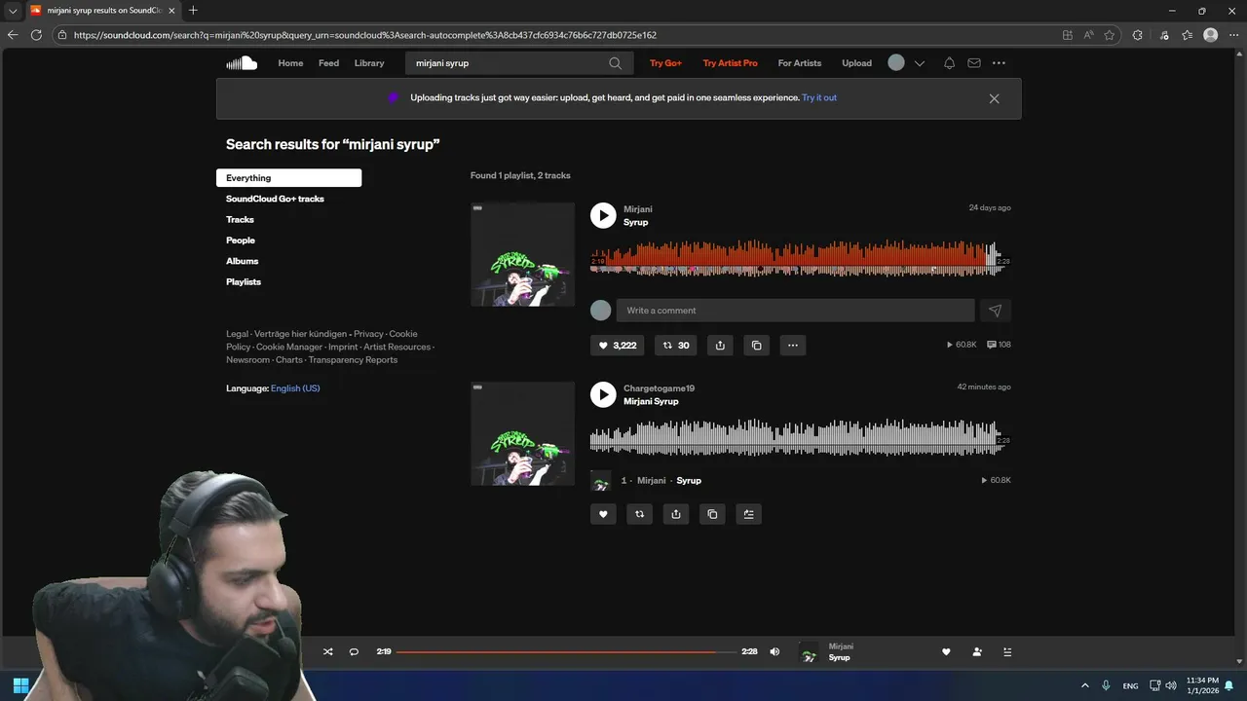The height and width of the screenshot is (701, 1247).
Task: Open the Next up queue icon
Action: [1007, 652]
